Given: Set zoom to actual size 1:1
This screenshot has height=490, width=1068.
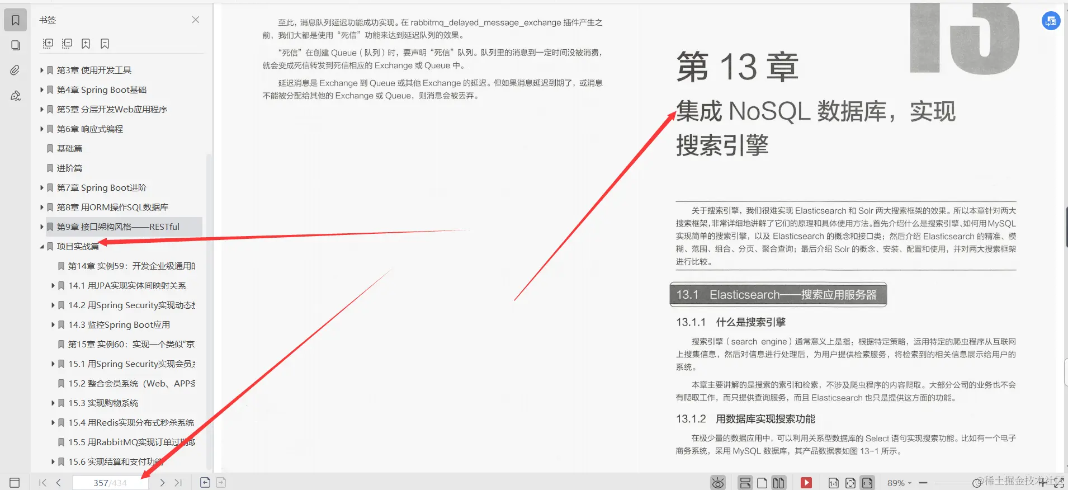Looking at the screenshot, I should click(x=833, y=483).
